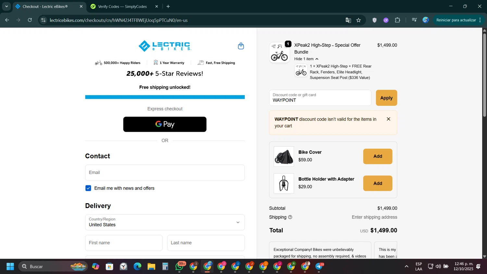
Task: Open Calculator from the taskbar
Action: [165, 267]
